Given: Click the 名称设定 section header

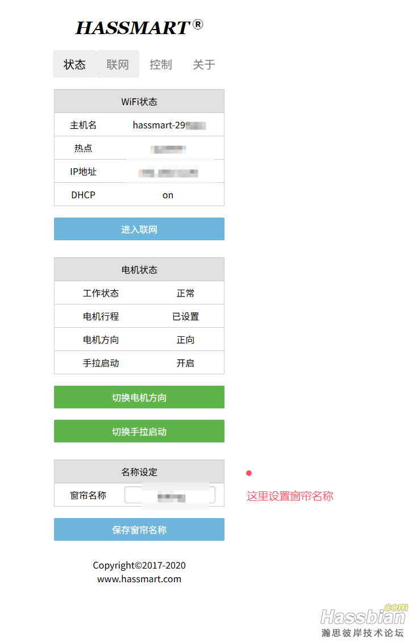Looking at the screenshot, I should 139,471.
